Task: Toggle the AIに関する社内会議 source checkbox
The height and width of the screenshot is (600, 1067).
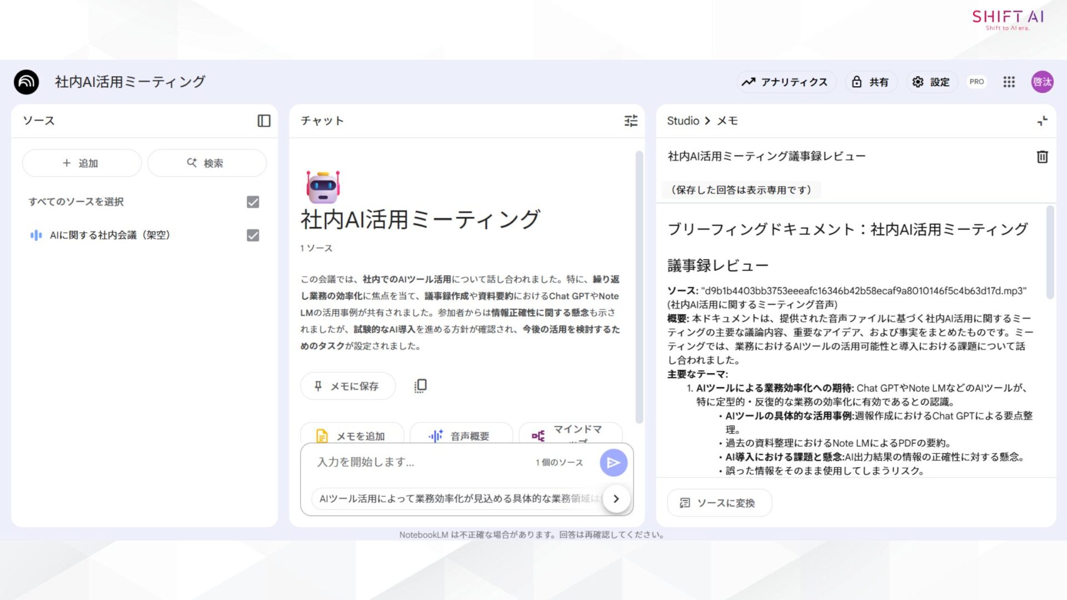Action: [252, 236]
